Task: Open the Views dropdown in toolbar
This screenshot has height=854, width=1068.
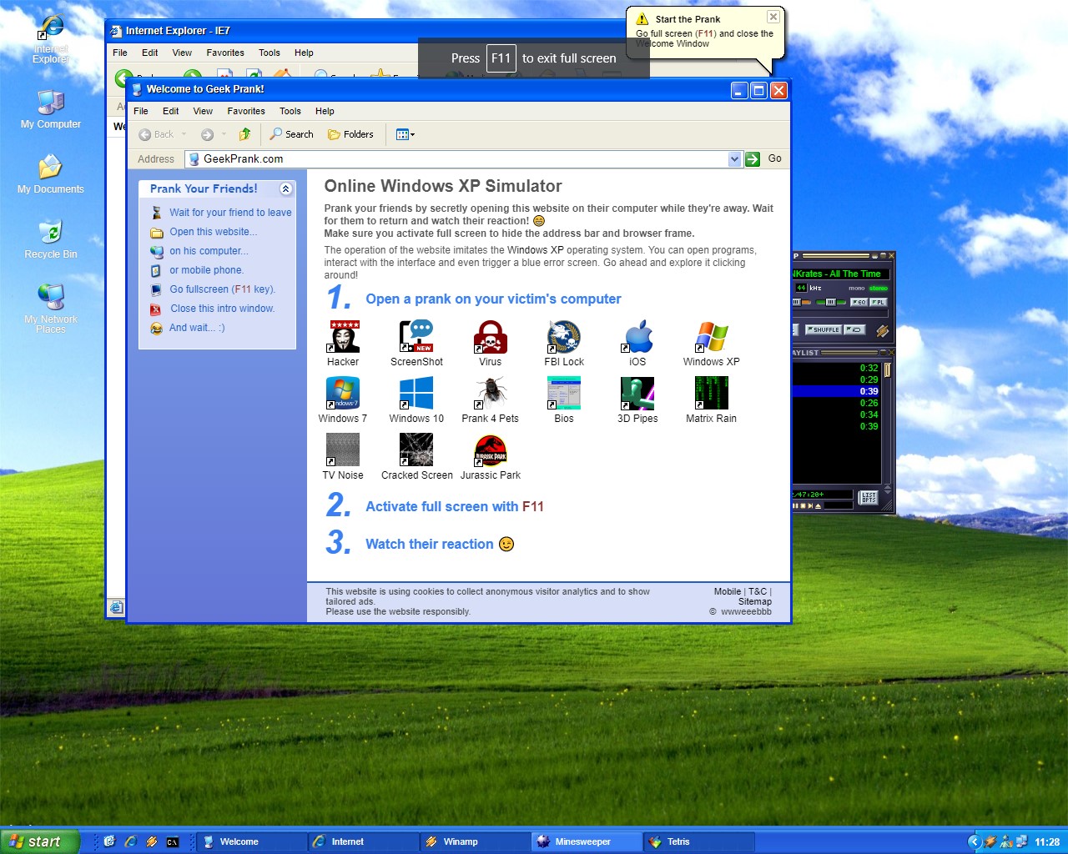Action: coord(406,134)
